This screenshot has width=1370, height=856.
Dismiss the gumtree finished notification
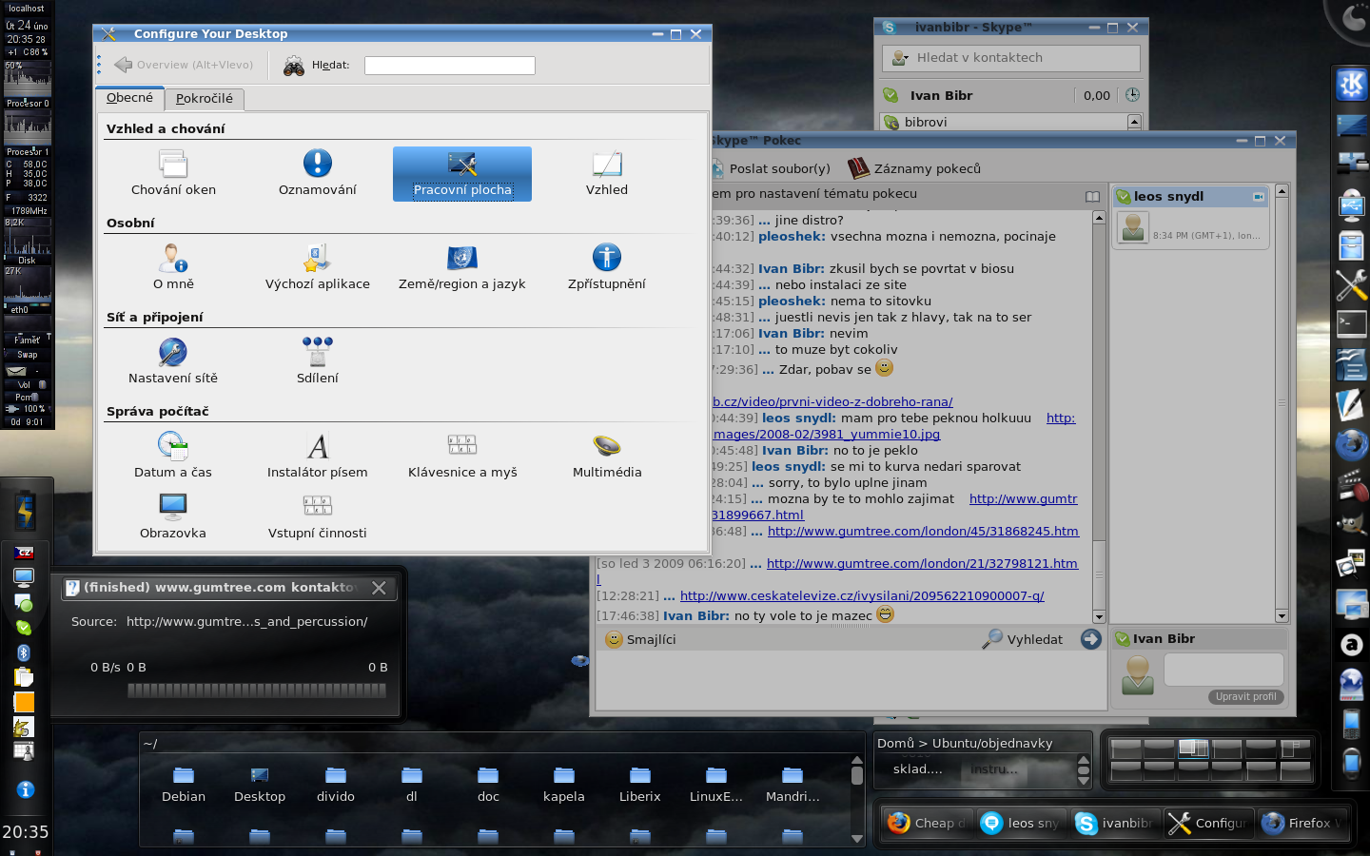(x=379, y=588)
